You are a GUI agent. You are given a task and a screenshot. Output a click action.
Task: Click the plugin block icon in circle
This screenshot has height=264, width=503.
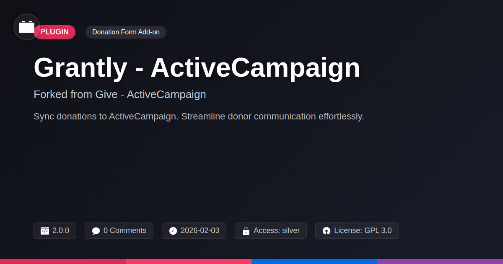pyautogui.click(x=27, y=27)
